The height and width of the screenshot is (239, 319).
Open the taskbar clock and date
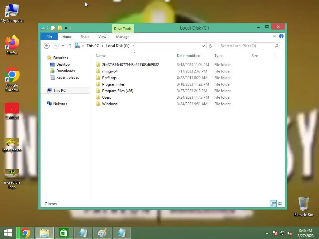click(x=305, y=233)
